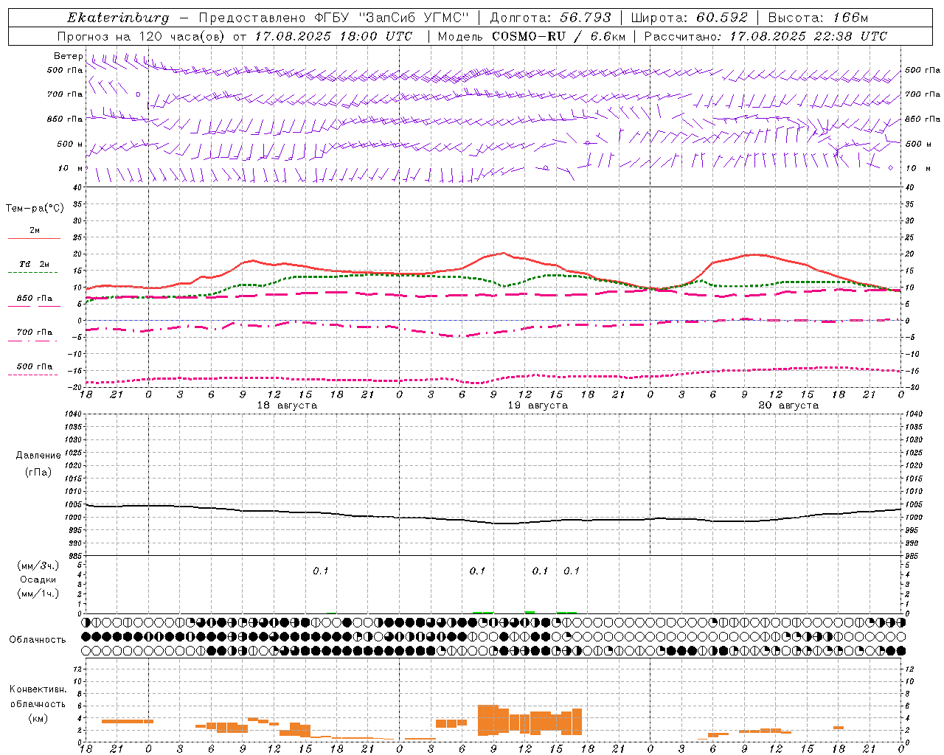Click the "850 гПа" entry in temperature legend
Image resolution: width=944 pixels, height=755 pixels.
35,299
